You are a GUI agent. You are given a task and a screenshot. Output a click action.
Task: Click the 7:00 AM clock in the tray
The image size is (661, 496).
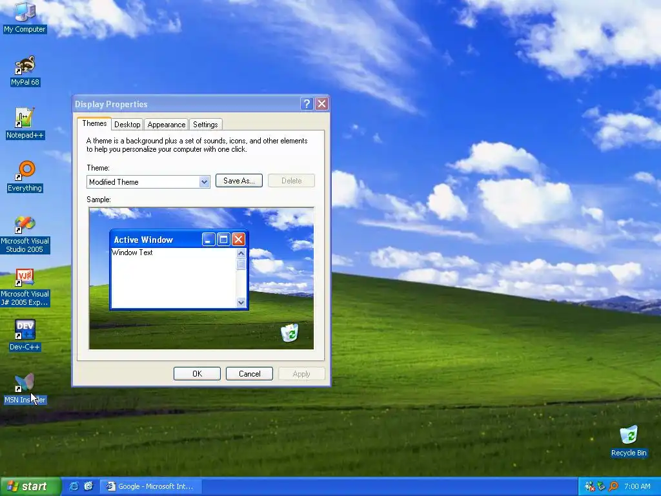point(637,486)
